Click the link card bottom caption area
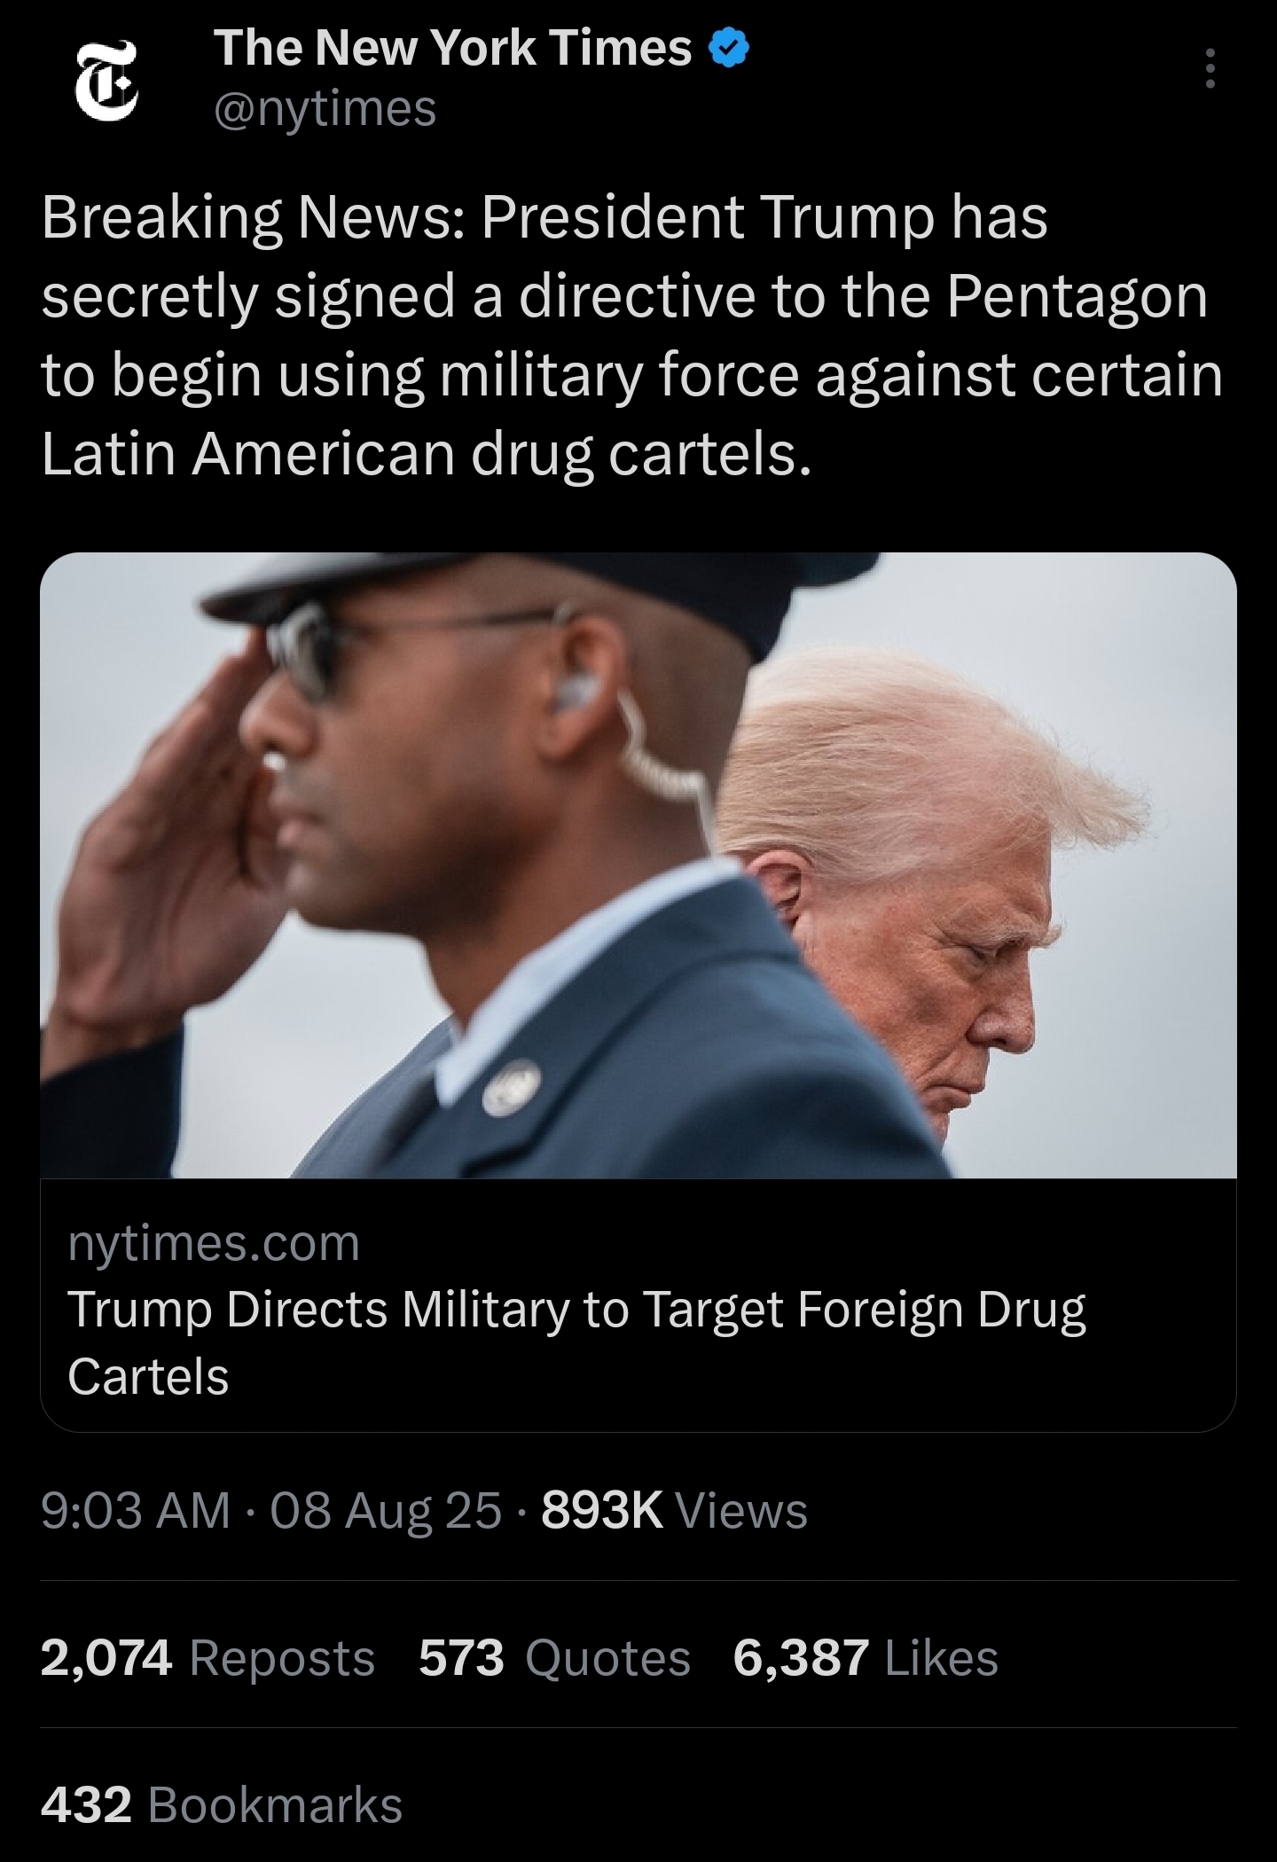The width and height of the screenshot is (1277, 1862). [638, 1303]
